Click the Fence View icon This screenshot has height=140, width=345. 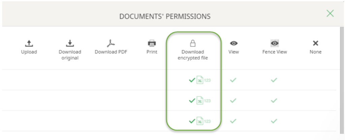(x=275, y=44)
